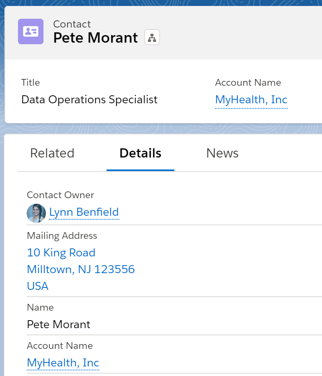Viewport: 322px width, 376px height.
Task: Open MyHealth, Inc link in header
Action: point(251,100)
